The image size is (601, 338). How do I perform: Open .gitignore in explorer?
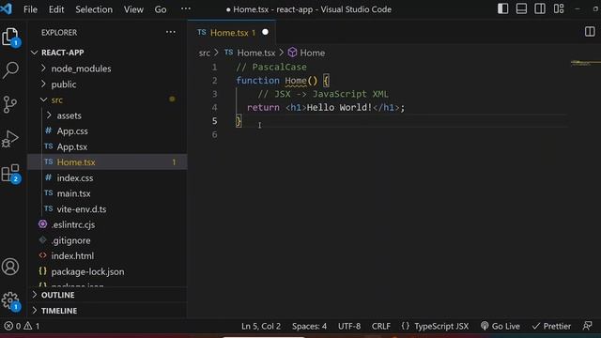107,240
